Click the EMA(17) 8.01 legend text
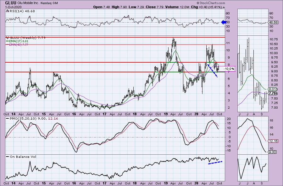The image size is (283, 186). [19, 41]
